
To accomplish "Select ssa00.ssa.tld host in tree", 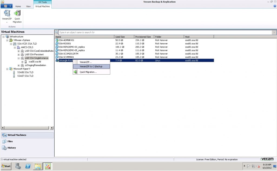I will pyautogui.click(x=35, y=62).
